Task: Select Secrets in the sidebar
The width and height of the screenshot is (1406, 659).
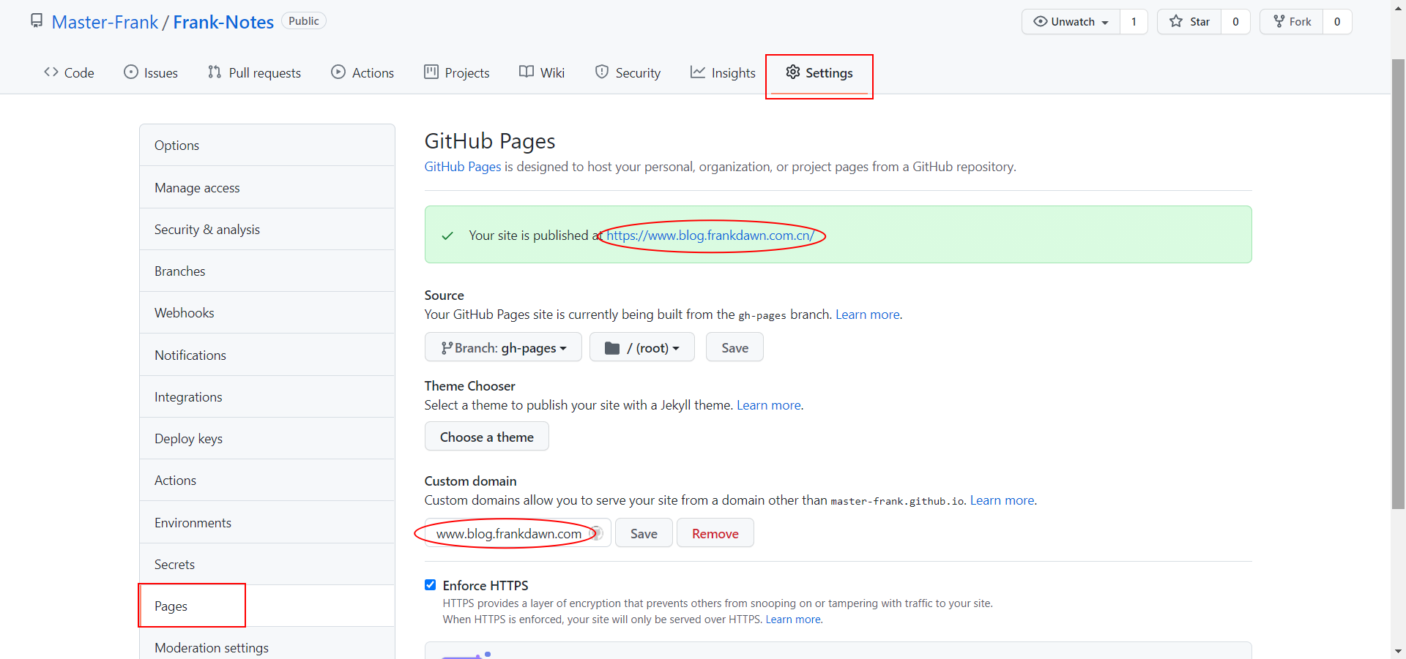Action: pyautogui.click(x=267, y=564)
